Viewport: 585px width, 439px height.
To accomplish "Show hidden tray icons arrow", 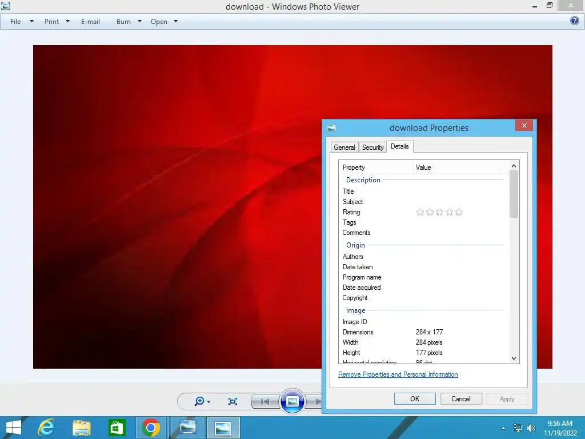I will point(504,428).
